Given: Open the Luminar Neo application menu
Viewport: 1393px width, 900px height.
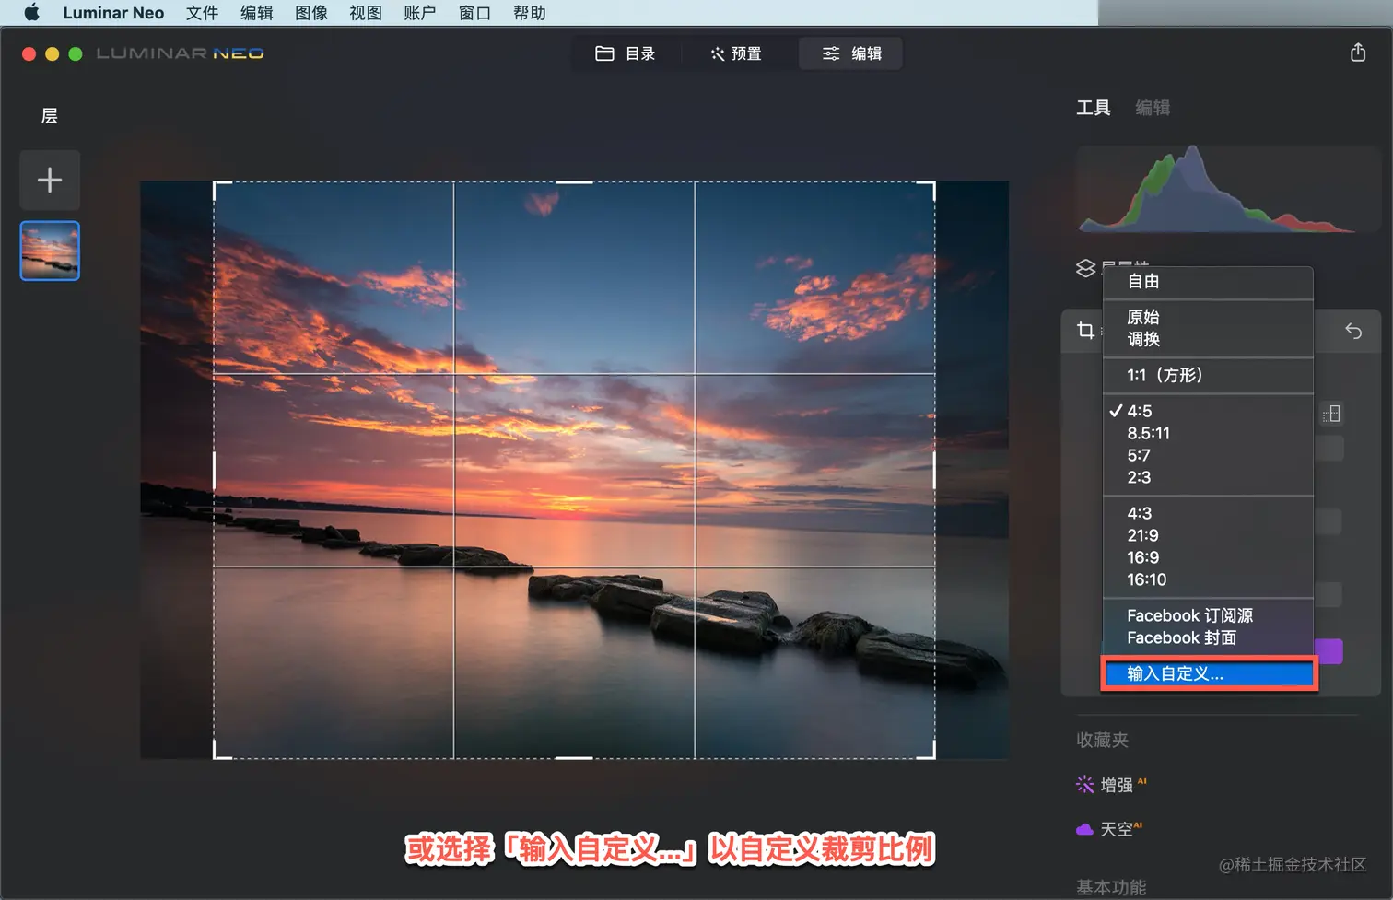Looking at the screenshot, I should click(x=113, y=13).
